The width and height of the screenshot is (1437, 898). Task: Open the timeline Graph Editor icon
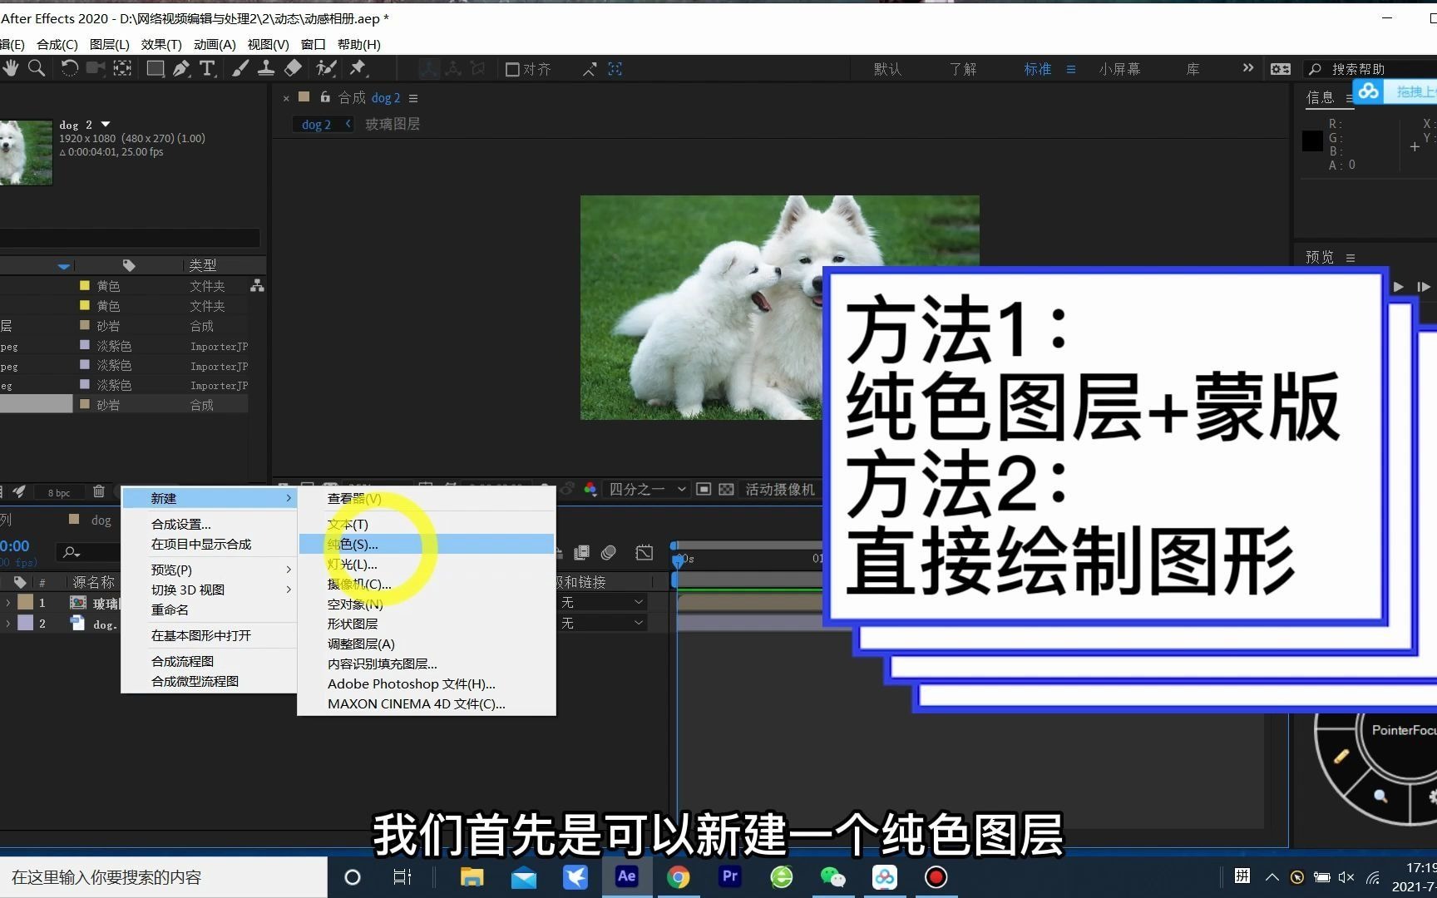click(644, 552)
